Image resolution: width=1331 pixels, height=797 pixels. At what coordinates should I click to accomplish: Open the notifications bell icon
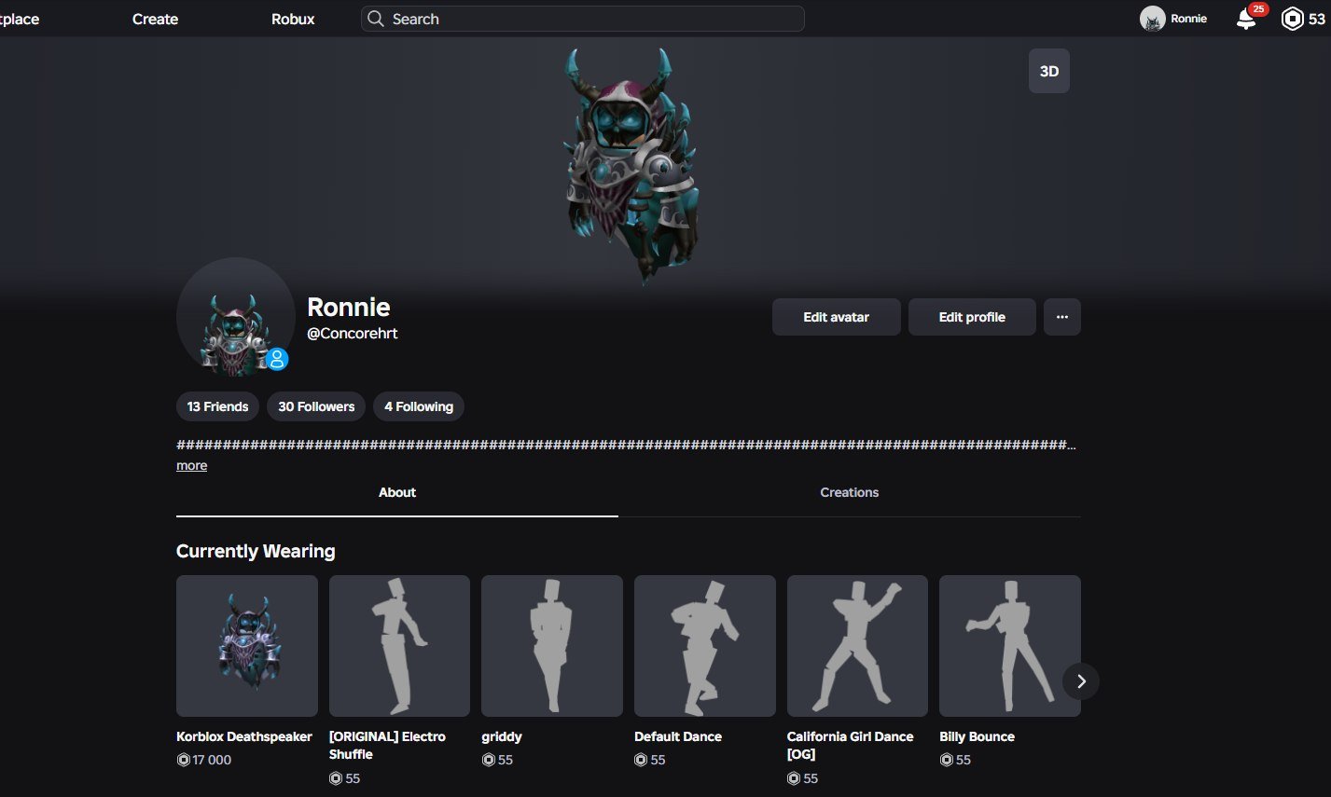click(1246, 20)
